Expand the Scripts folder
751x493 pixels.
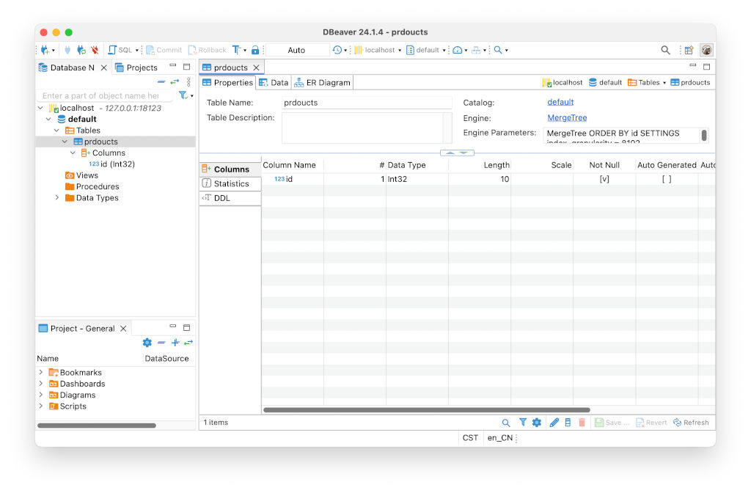(x=41, y=406)
